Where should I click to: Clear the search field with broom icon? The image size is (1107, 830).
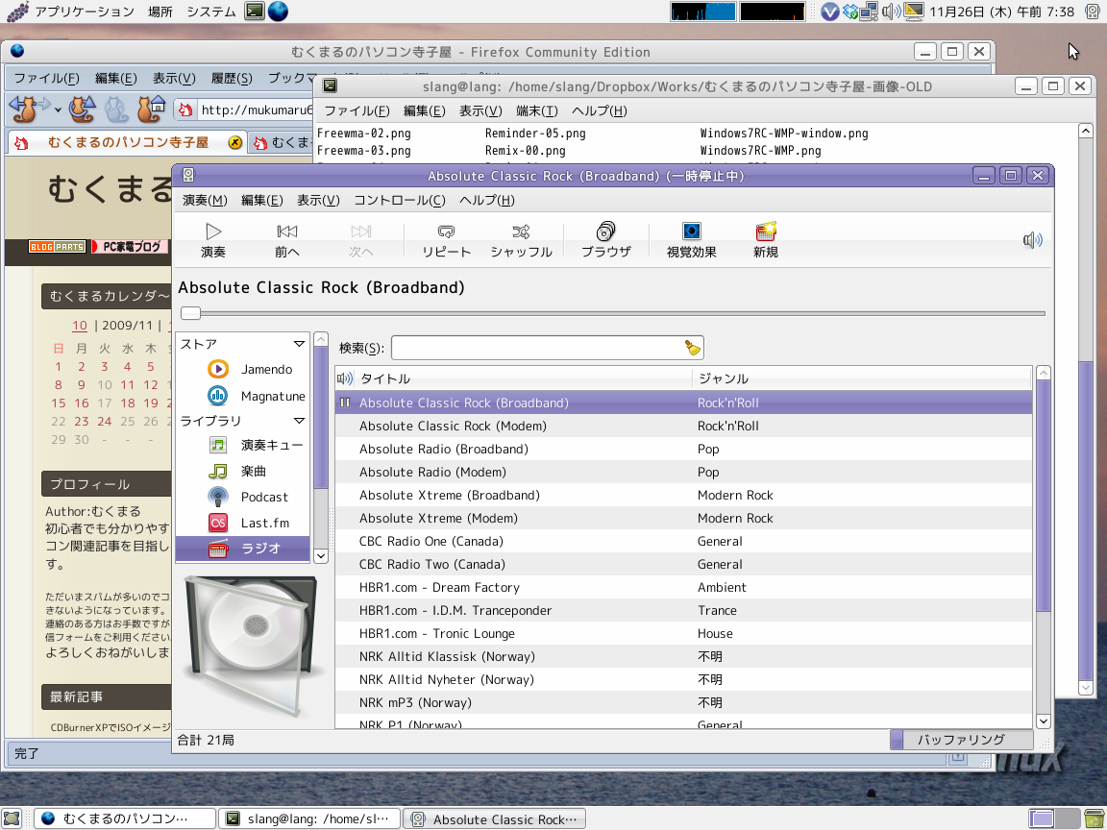692,347
